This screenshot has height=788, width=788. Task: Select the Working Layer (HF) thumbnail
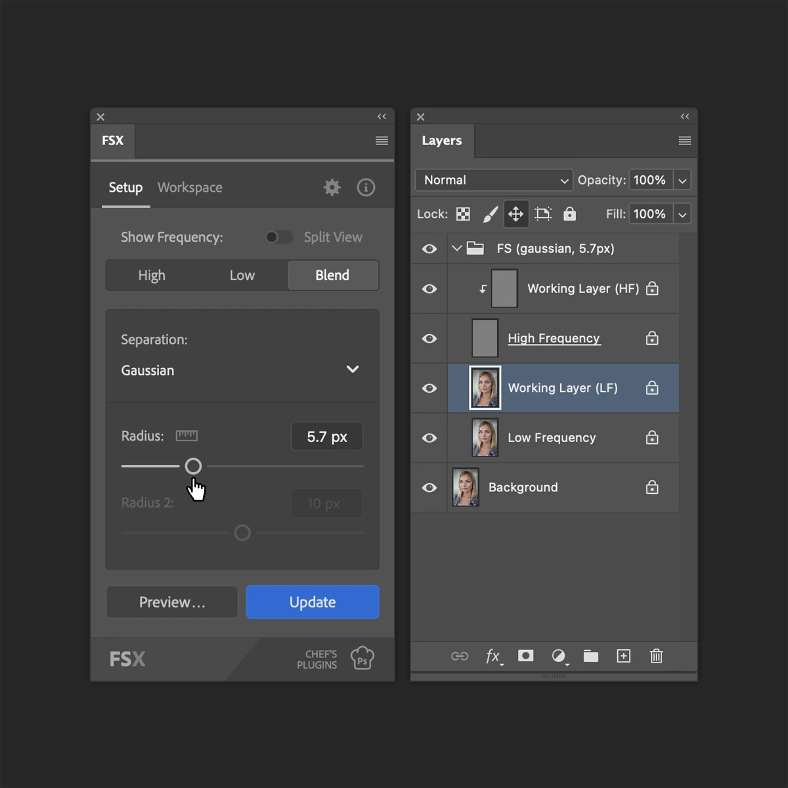pos(504,288)
